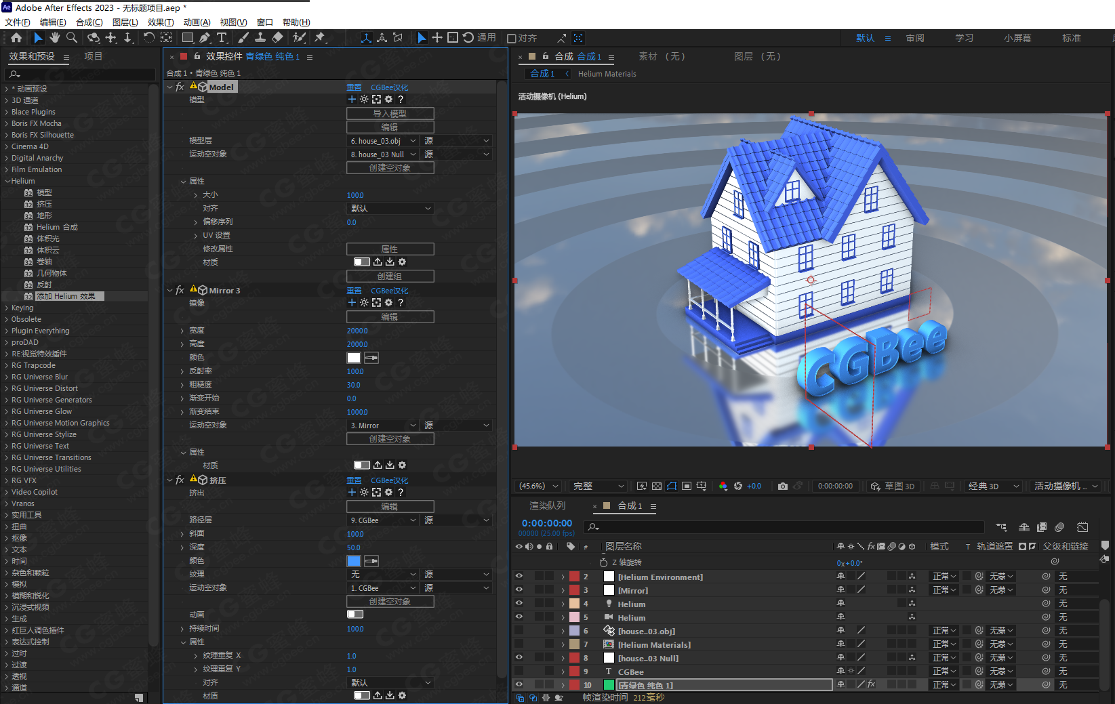Select the Puppet Pin tool
1115x704 pixels.
click(x=320, y=38)
